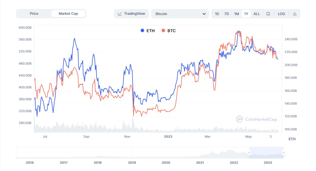Expand the Bitcoin comparison dropdown
Screen dimensions: 316x171
coord(180,14)
